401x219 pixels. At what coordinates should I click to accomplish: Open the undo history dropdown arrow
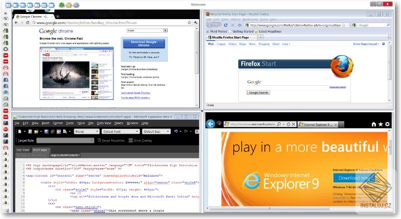click(181, 131)
